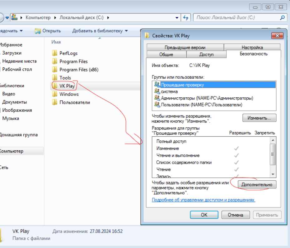Viewport: 290px width, 248px height.
Task: Click the Windows folder name
Action: point(69,94)
